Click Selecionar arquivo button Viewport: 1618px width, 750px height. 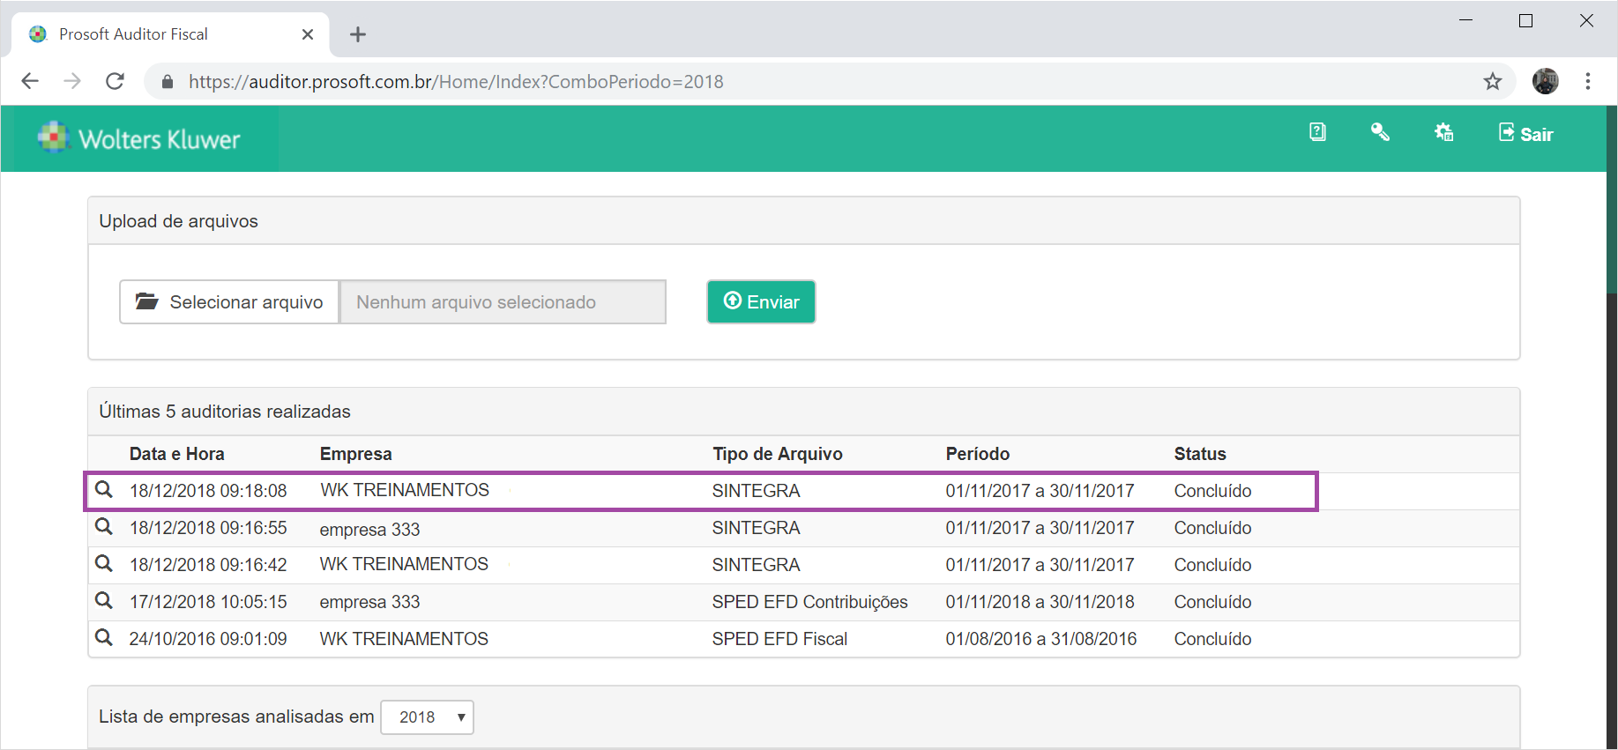(x=229, y=302)
